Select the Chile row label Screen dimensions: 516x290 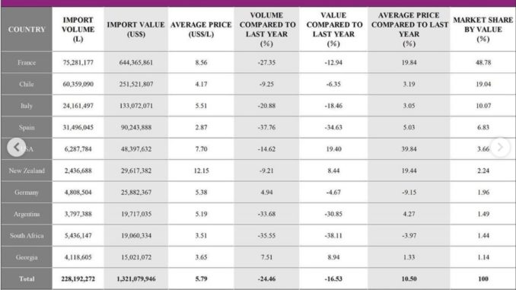click(x=27, y=84)
